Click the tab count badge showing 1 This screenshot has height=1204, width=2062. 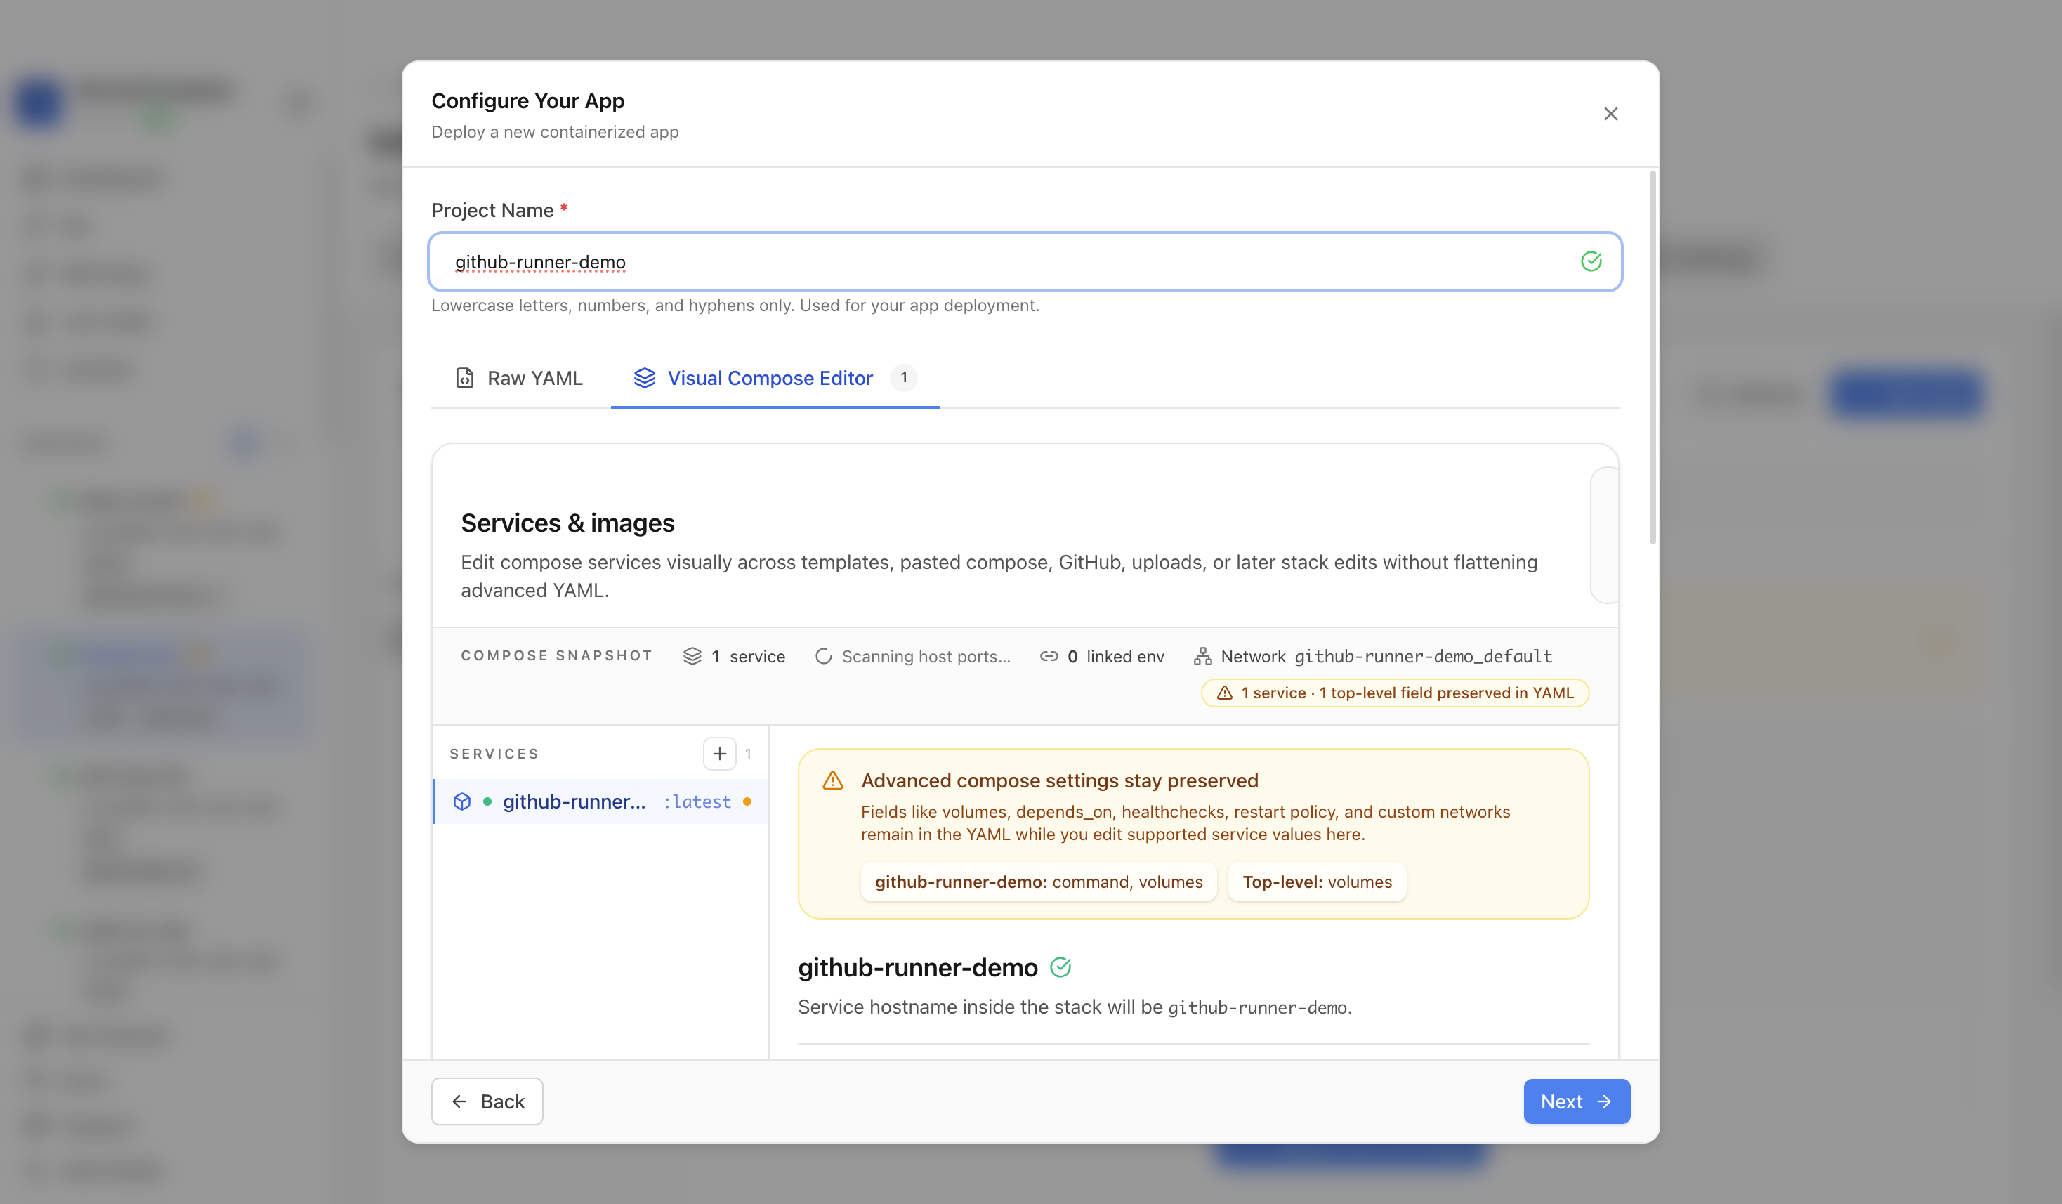tap(903, 378)
